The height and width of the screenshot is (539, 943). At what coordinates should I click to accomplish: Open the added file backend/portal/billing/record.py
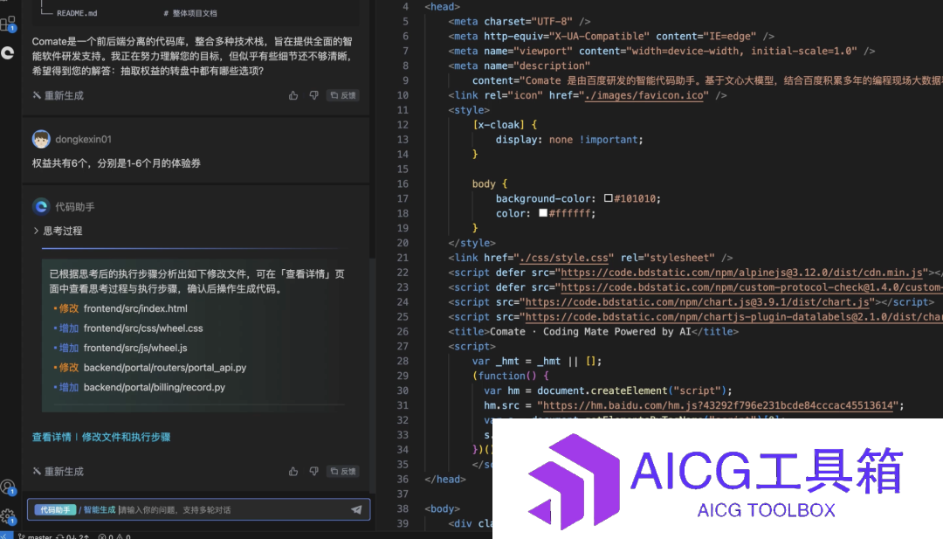[x=154, y=387]
